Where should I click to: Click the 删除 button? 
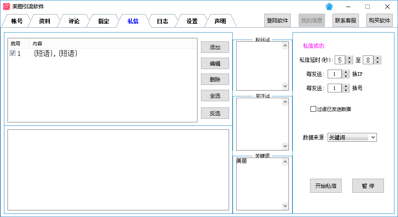(215, 79)
